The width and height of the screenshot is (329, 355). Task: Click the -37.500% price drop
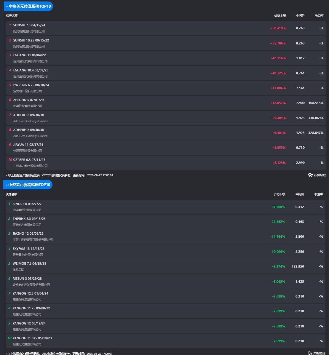click(278, 207)
